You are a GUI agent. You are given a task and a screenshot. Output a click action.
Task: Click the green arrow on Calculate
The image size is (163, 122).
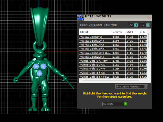tap(125, 104)
